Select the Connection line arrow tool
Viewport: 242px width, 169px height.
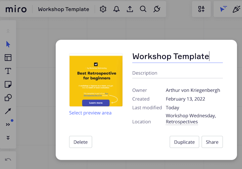click(8, 111)
